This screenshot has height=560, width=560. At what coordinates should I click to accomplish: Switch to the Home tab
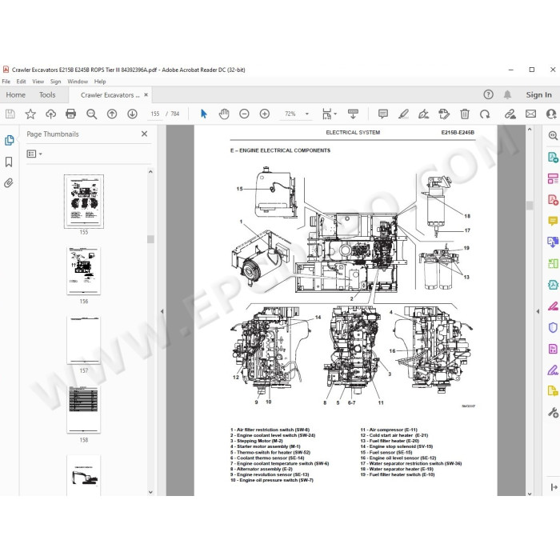(16, 95)
